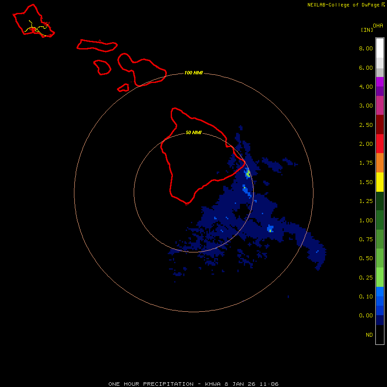Select the white swatch at legend top

coord(380,48)
